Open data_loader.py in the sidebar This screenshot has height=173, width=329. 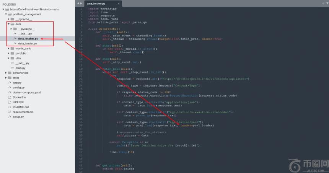pyautogui.click(x=28, y=44)
